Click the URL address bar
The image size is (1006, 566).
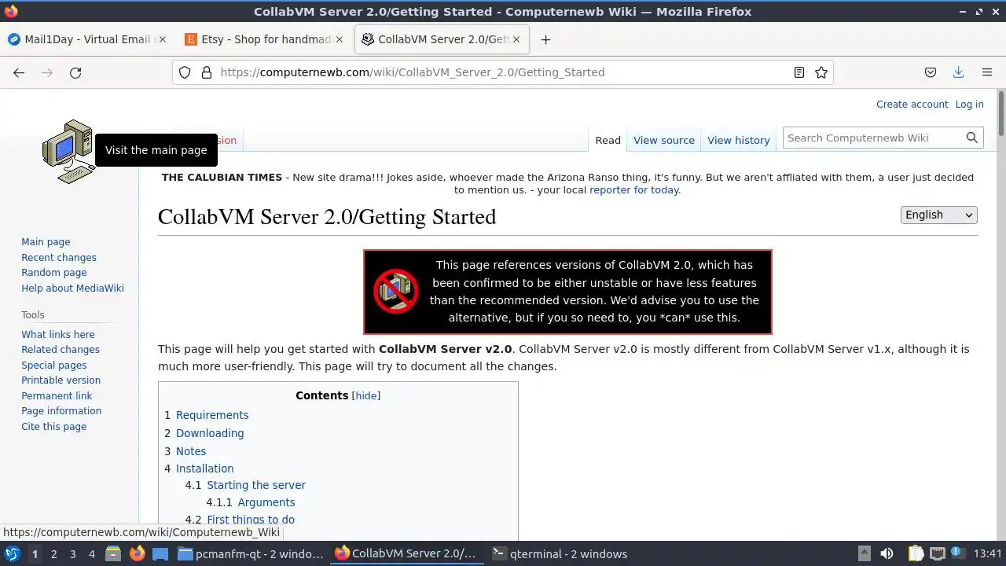[x=503, y=72]
